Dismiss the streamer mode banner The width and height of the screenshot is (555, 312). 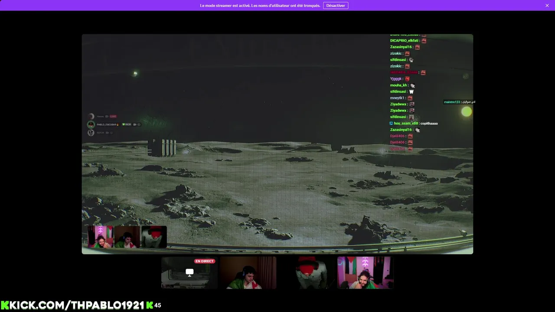click(x=547, y=6)
